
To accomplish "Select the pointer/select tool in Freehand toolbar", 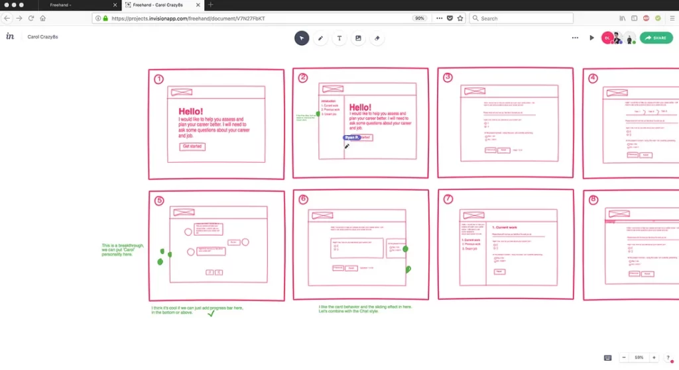I will coord(302,38).
